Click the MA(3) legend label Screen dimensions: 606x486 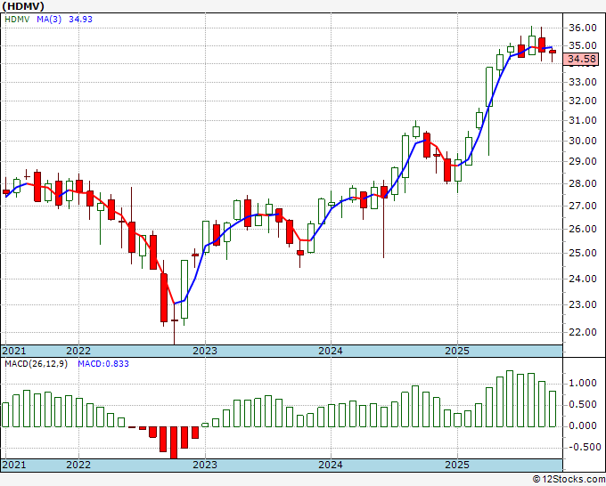point(49,20)
